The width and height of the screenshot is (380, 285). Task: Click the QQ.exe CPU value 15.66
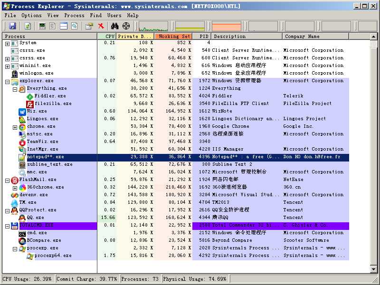pyautogui.click(x=108, y=218)
